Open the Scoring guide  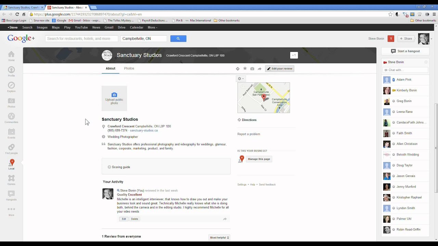121,167
